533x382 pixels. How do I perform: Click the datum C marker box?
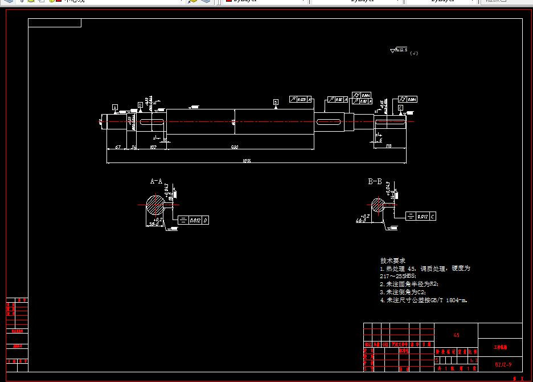[400, 108]
